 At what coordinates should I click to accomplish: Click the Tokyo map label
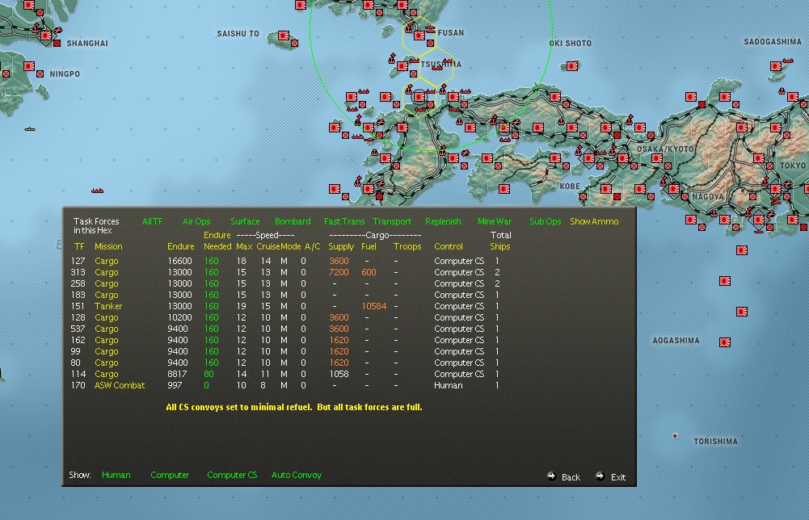coord(793,166)
